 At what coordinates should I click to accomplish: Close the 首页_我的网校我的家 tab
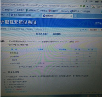tap(40, 15)
